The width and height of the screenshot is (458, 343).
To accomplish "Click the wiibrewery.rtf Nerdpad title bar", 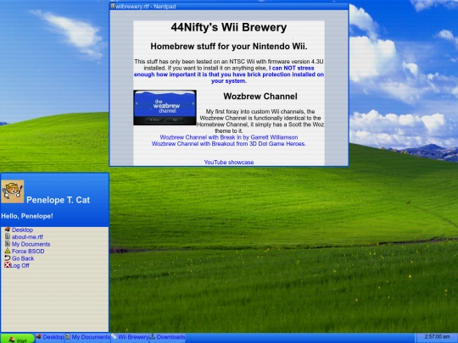I will click(229, 7).
